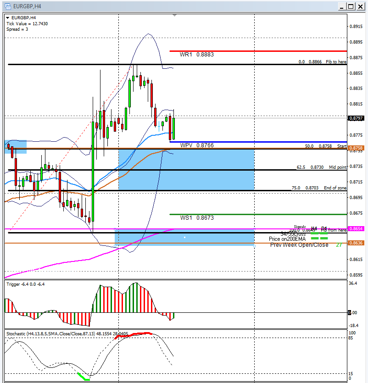Click the 'Prev Week Open/Close' signal label
The image size is (368, 383).
(299, 245)
